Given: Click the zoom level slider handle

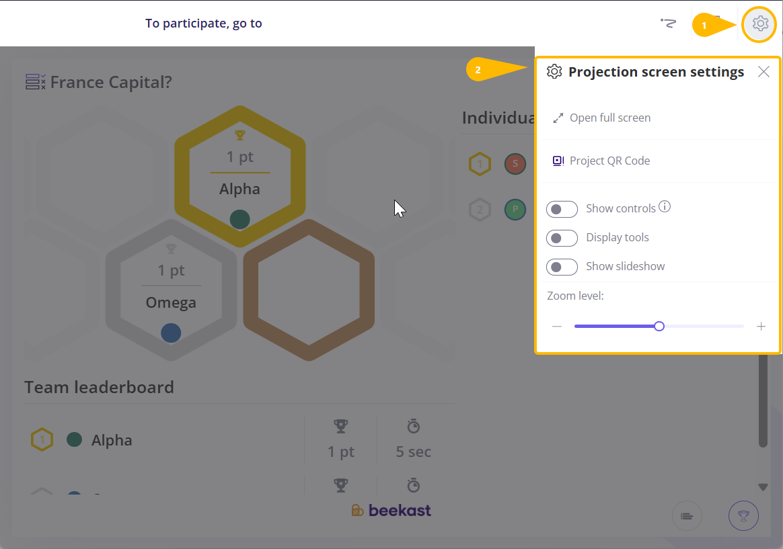Looking at the screenshot, I should point(659,327).
